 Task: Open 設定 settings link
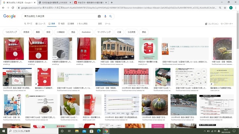pos(100,24)
